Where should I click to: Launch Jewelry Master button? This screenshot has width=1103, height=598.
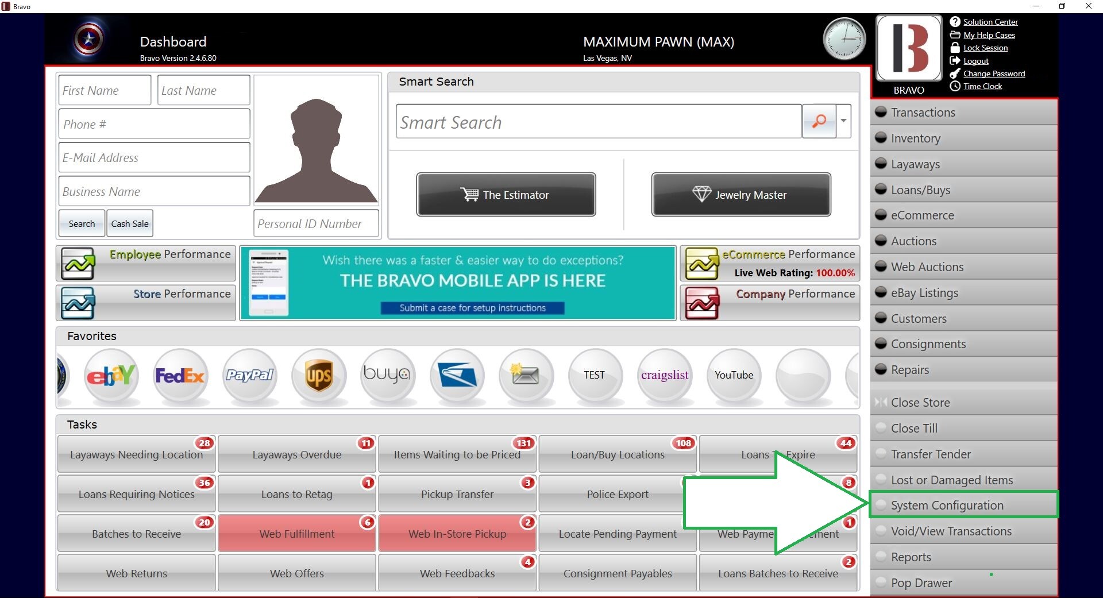pyautogui.click(x=741, y=195)
